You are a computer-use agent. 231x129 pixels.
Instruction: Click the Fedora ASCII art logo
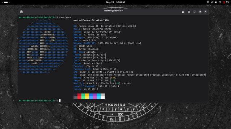44,46
